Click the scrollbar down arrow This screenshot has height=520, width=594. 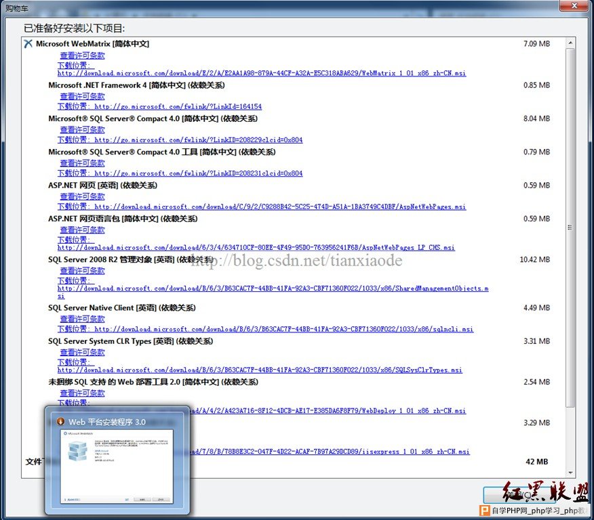(x=570, y=473)
